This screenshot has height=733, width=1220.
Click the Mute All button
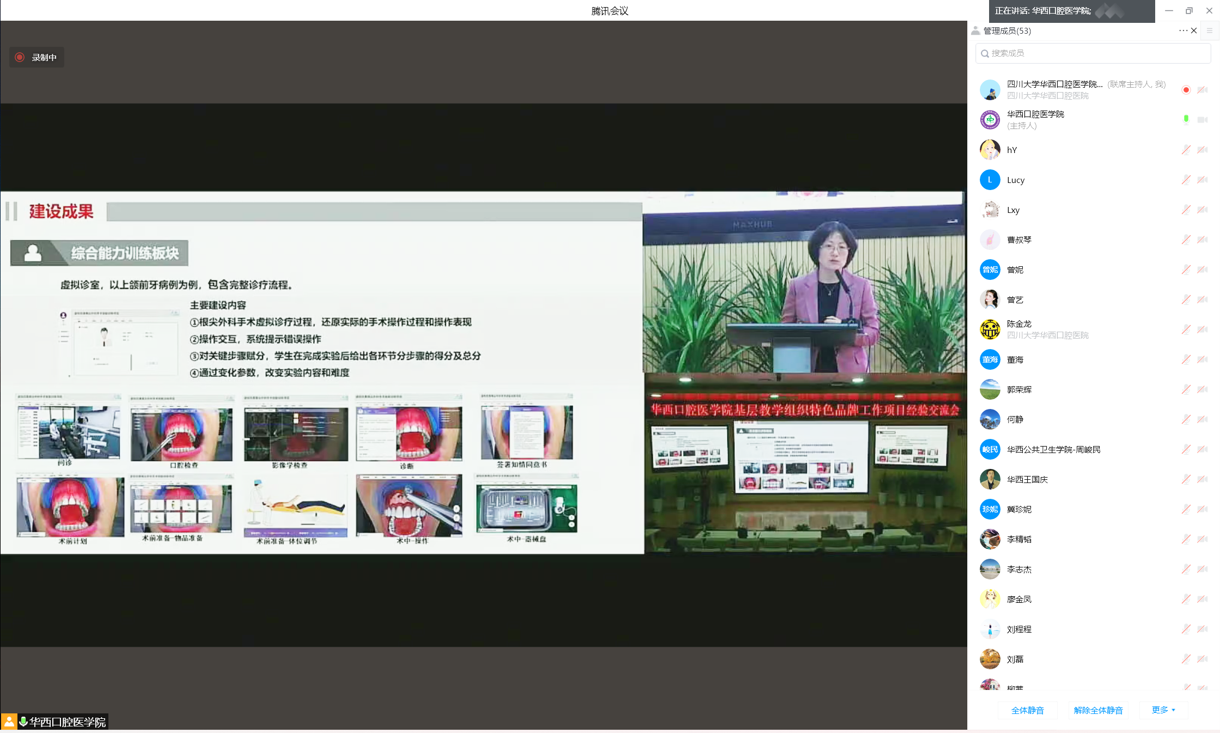(x=1027, y=710)
